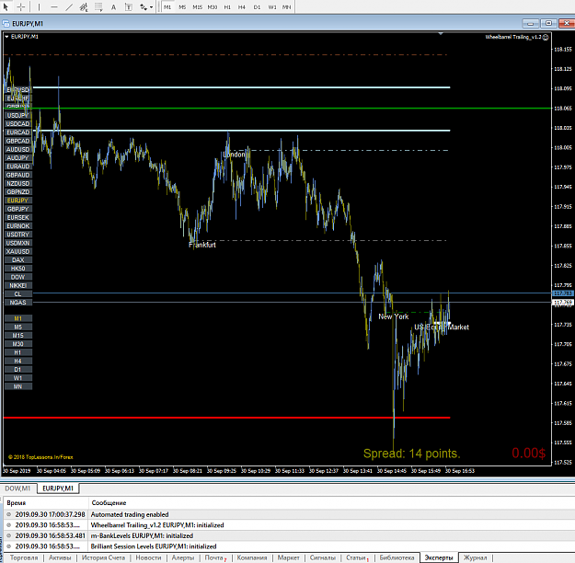Open the Торговля terminal tab

[24, 557]
